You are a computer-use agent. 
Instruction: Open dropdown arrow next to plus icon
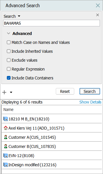(11, 92)
